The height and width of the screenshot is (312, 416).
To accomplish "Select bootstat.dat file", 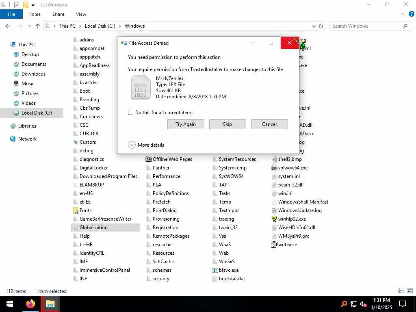I will point(232,279).
